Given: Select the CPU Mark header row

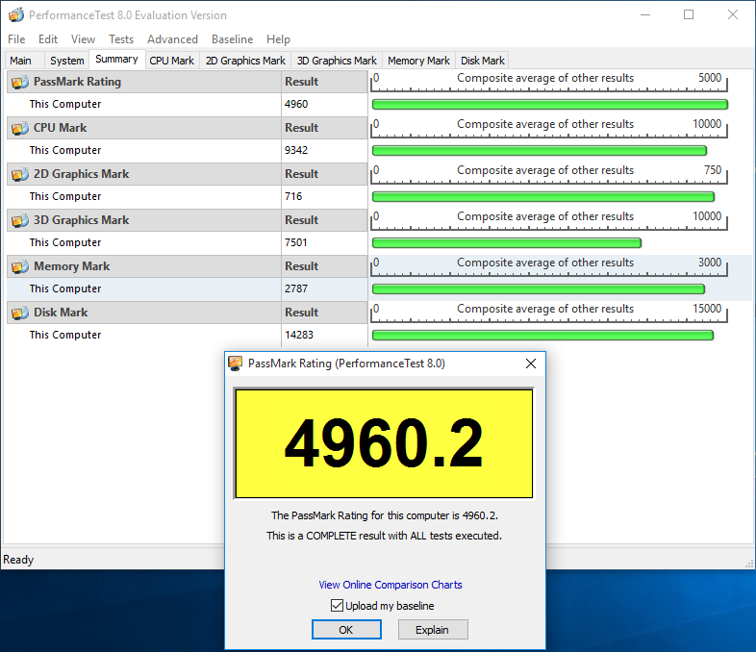Looking at the screenshot, I should 187,128.
